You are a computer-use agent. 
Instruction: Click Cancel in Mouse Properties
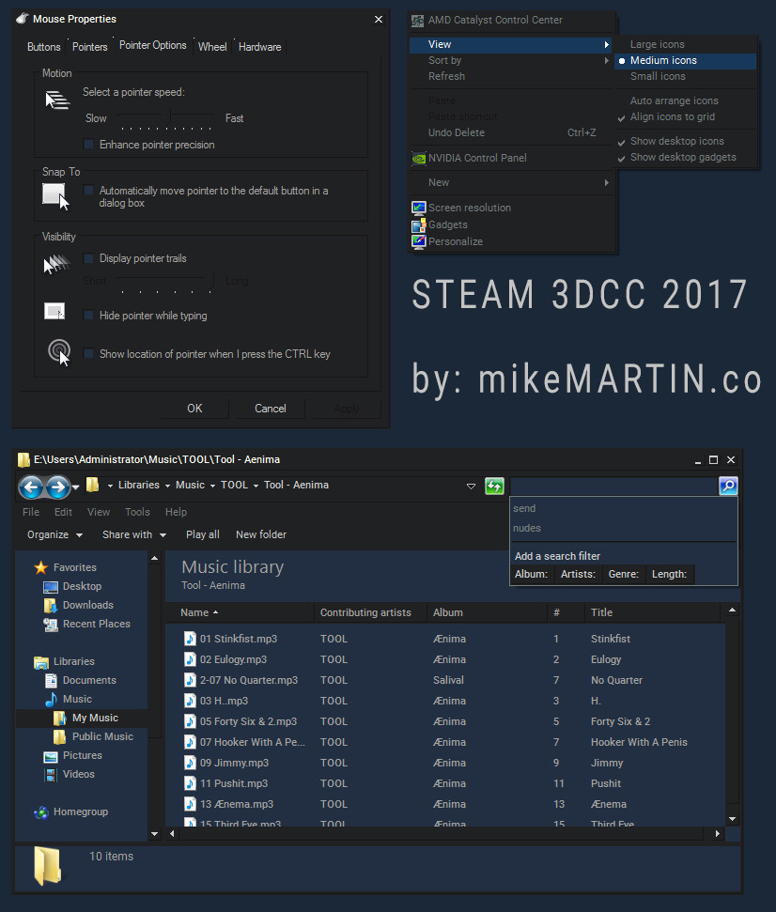click(x=271, y=409)
